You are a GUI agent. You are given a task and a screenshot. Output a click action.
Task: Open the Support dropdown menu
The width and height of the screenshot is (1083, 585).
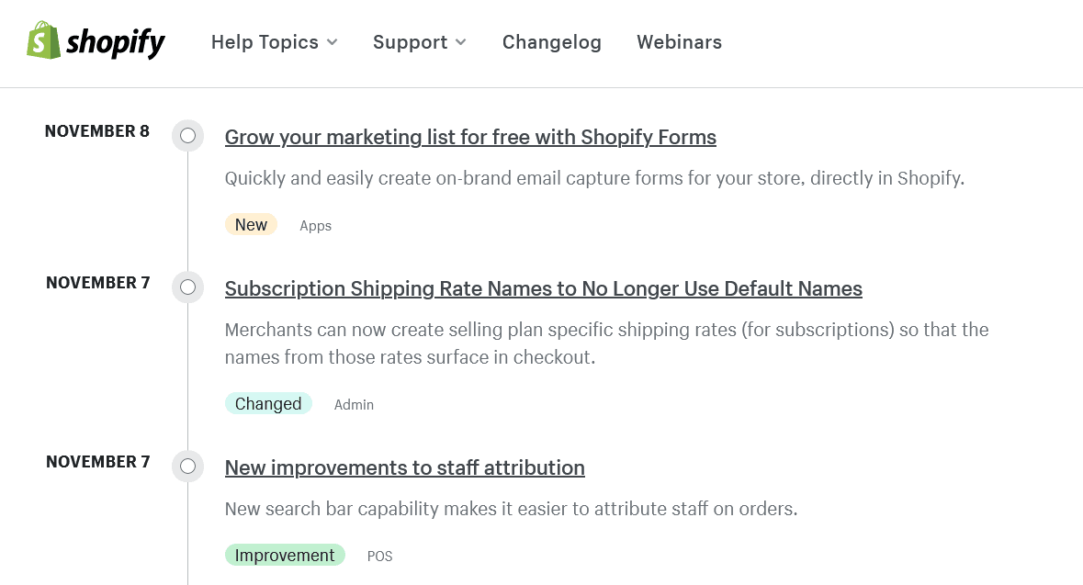click(419, 42)
